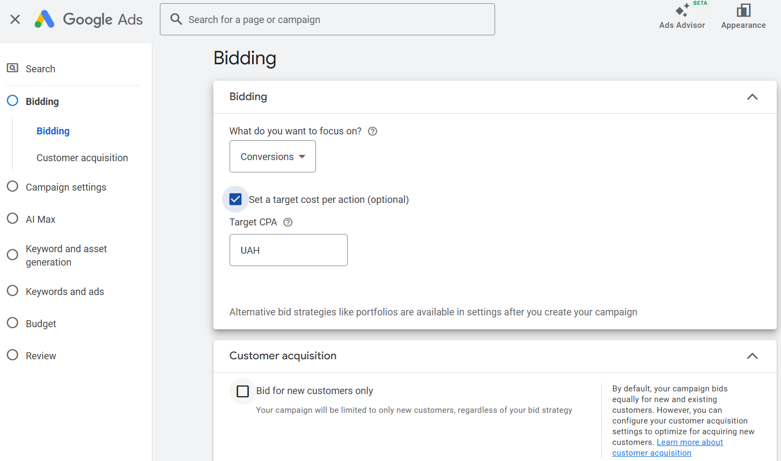Click the Ads Advisor sparkle icon
The image size is (781, 461).
pos(682,11)
